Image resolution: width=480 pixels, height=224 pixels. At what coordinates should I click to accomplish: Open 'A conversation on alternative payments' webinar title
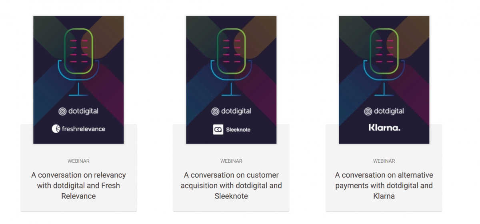point(384,186)
